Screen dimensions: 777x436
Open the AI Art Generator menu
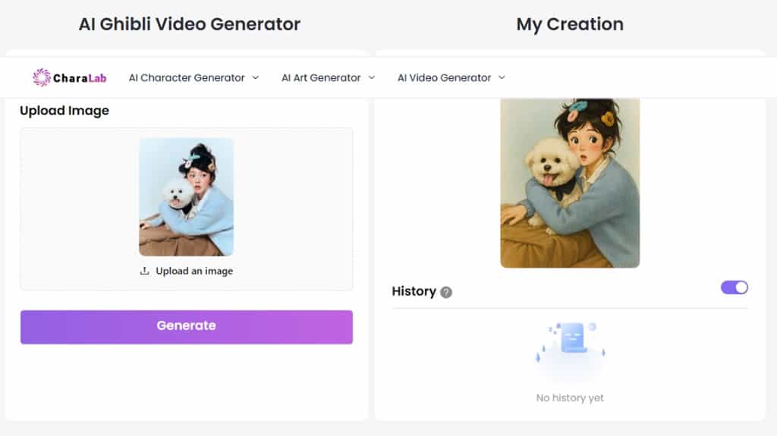[x=321, y=77]
